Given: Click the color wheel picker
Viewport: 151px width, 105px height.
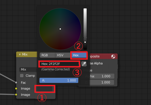Looking at the screenshot, I should 60,29.
